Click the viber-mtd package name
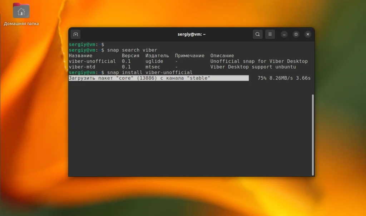 (82, 67)
